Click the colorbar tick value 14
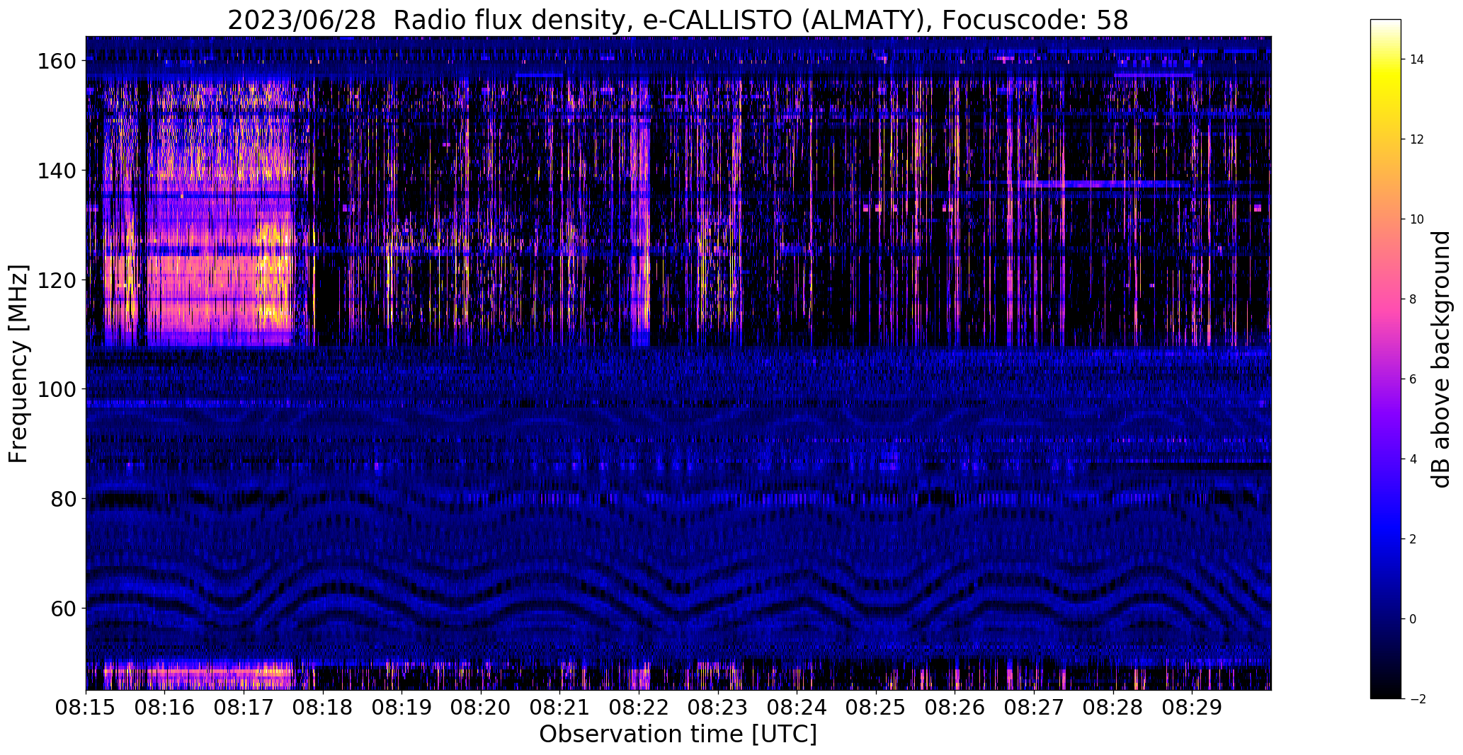The image size is (1463, 755). point(1416,59)
